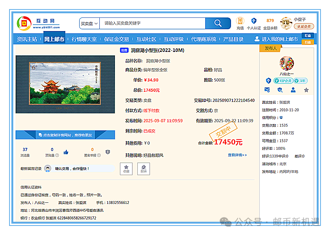This screenshot has width=330, height=235.
Task: Click the 1年 membership badge
Action: pyautogui.click(x=301, y=81)
